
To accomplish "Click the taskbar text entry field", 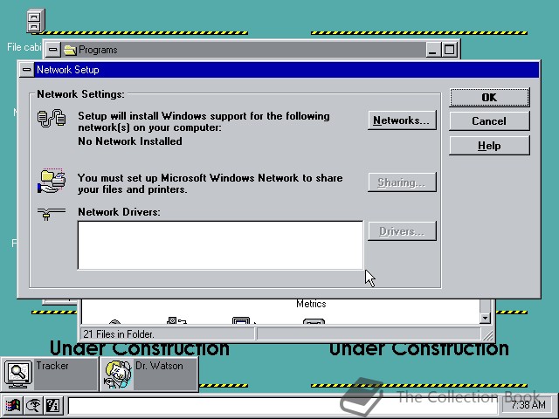I will coord(283,405).
